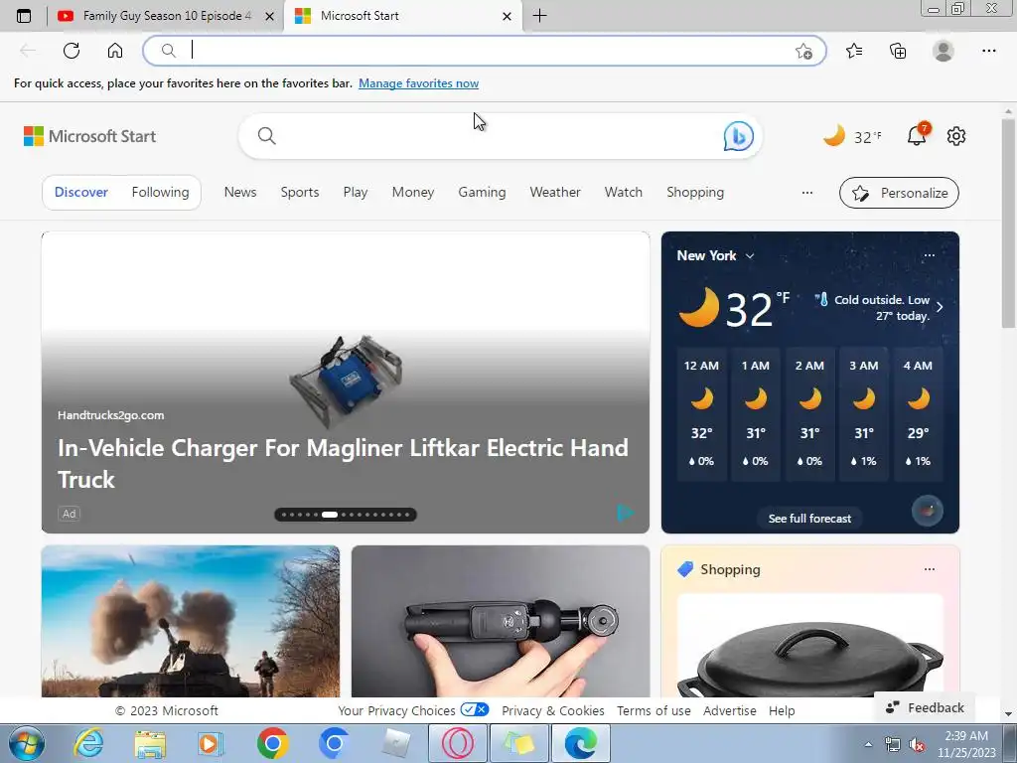Click the Feedback button
The image size is (1017, 763).
[925, 707]
